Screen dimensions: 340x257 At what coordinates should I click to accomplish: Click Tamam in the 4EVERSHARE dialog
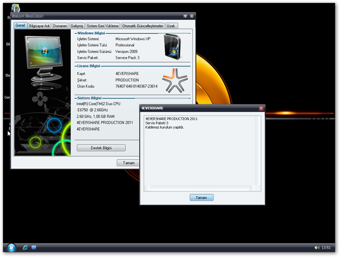[x=201, y=198]
